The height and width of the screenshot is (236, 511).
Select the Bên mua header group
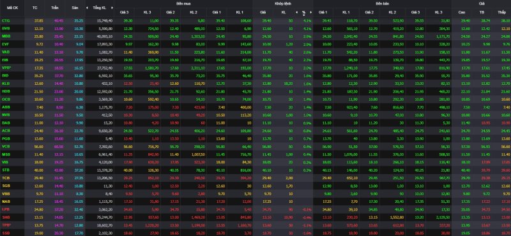[183, 3]
